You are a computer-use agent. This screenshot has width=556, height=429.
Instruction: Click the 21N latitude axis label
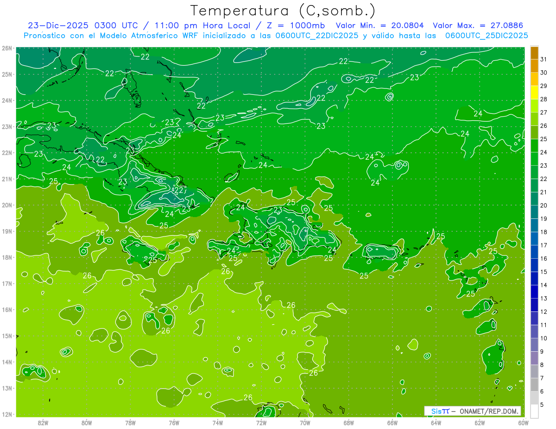click(x=6, y=179)
